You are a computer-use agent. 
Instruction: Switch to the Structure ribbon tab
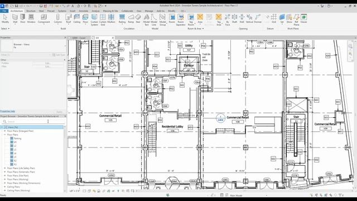coord(31,11)
